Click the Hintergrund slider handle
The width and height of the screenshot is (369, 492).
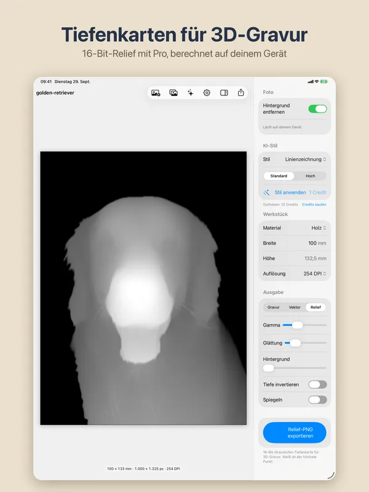coord(269,368)
